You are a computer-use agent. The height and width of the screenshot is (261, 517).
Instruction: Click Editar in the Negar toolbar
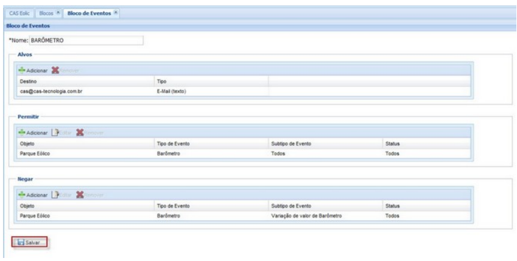[x=63, y=195]
